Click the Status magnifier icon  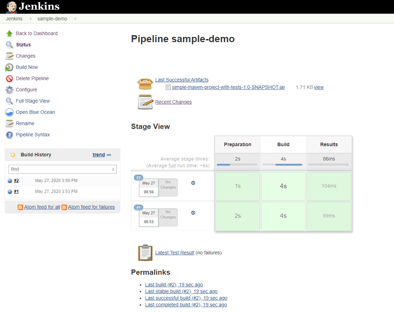9,45
